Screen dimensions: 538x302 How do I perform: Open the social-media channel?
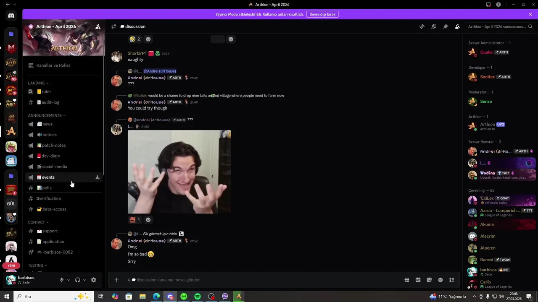pos(63,167)
